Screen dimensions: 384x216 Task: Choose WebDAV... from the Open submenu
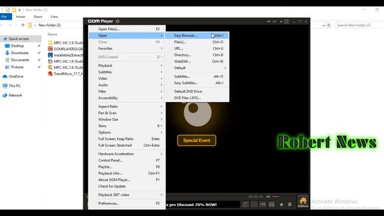pyautogui.click(x=197, y=61)
